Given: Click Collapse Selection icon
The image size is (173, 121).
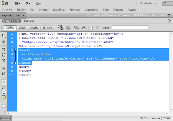Looking at the screenshot, I should coord(4,55).
